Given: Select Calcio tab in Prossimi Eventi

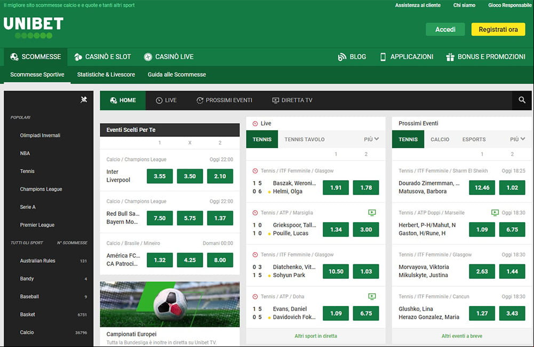Looking at the screenshot, I should click(440, 139).
